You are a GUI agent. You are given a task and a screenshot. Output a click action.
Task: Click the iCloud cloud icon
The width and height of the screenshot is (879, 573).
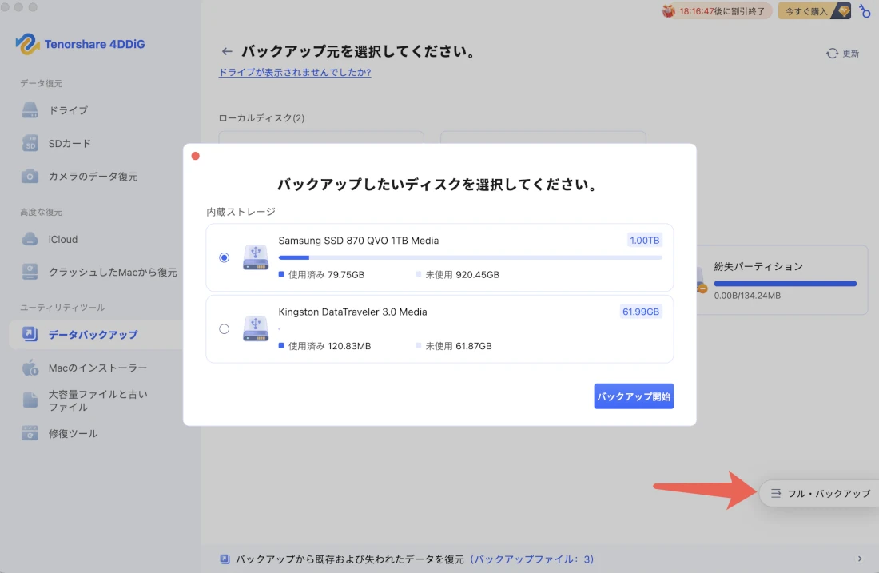(30, 240)
